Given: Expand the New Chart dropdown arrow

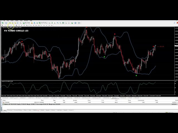Looking at the screenshot, I should (4, 23).
